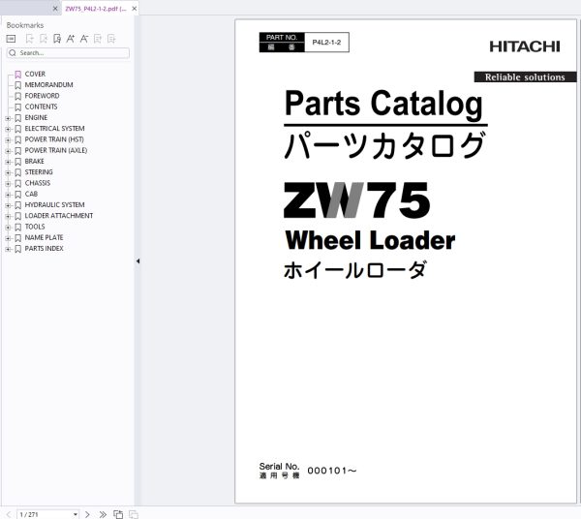Select the CHASSIS bookmark label
This screenshot has width=581, height=519.
pos(38,183)
